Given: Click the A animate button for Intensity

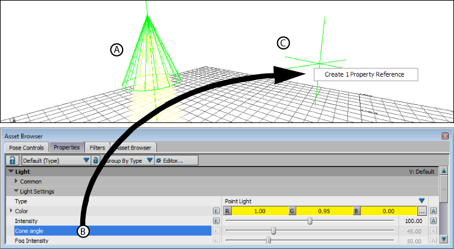Looking at the screenshot, I should pos(433,221).
